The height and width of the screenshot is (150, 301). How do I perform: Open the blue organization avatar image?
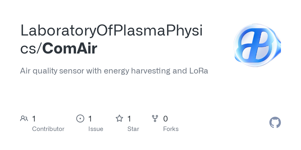click(257, 45)
